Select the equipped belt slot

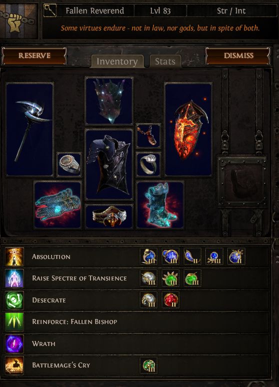[109, 216]
